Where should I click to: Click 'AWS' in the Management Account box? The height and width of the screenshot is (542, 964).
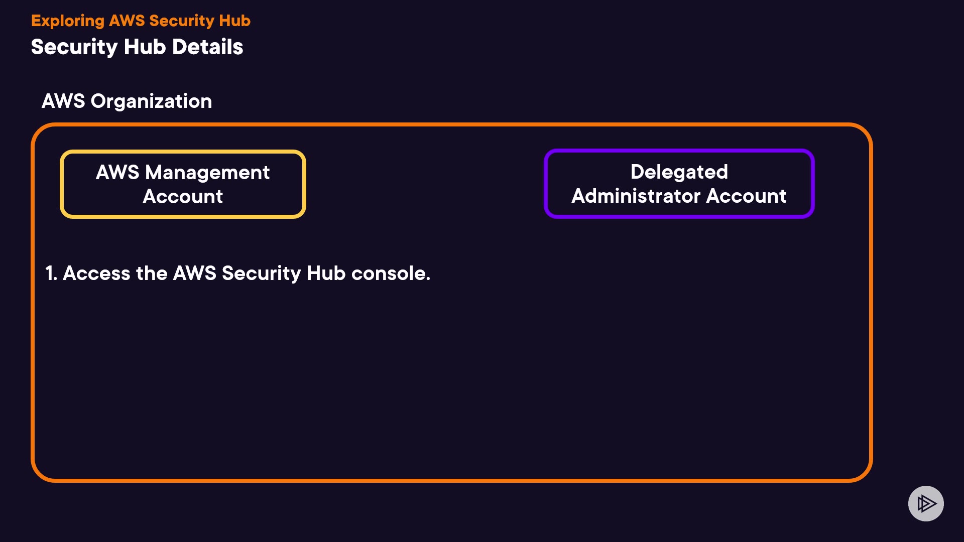[x=117, y=172]
